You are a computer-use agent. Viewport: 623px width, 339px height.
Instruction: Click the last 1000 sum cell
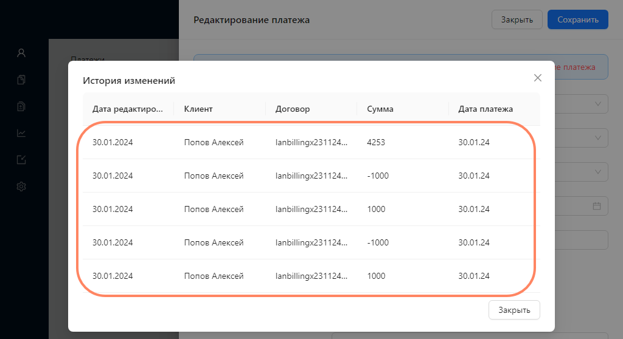[x=376, y=276]
